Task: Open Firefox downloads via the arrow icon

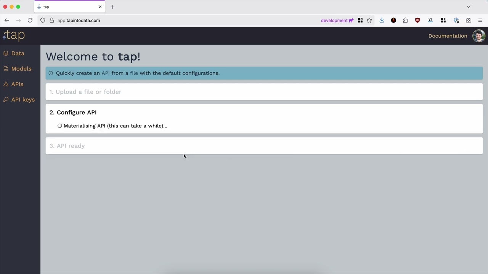Action: (x=382, y=20)
